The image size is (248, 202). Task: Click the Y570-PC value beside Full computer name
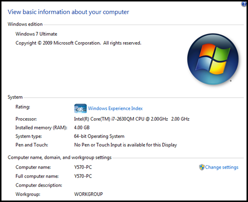click(83, 176)
